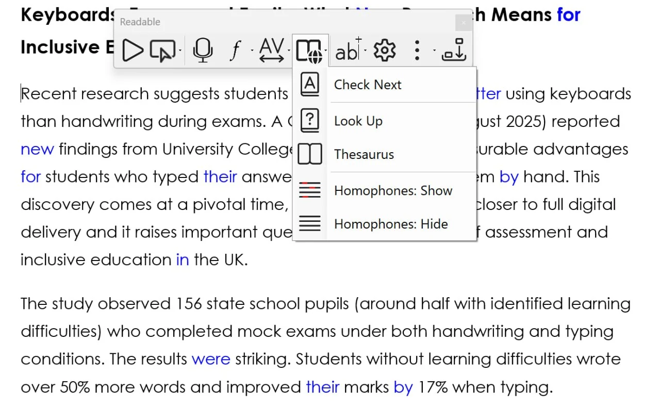Open dropdown arrow next to screen pointer tool
Viewport: 660px width, 406px height.
point(180,51)
